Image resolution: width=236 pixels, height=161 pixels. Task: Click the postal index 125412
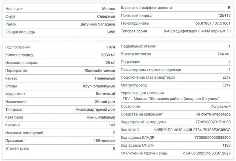pos(222,16)
